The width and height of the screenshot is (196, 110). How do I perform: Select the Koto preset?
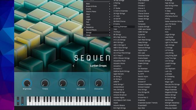(x=167, y=32)
